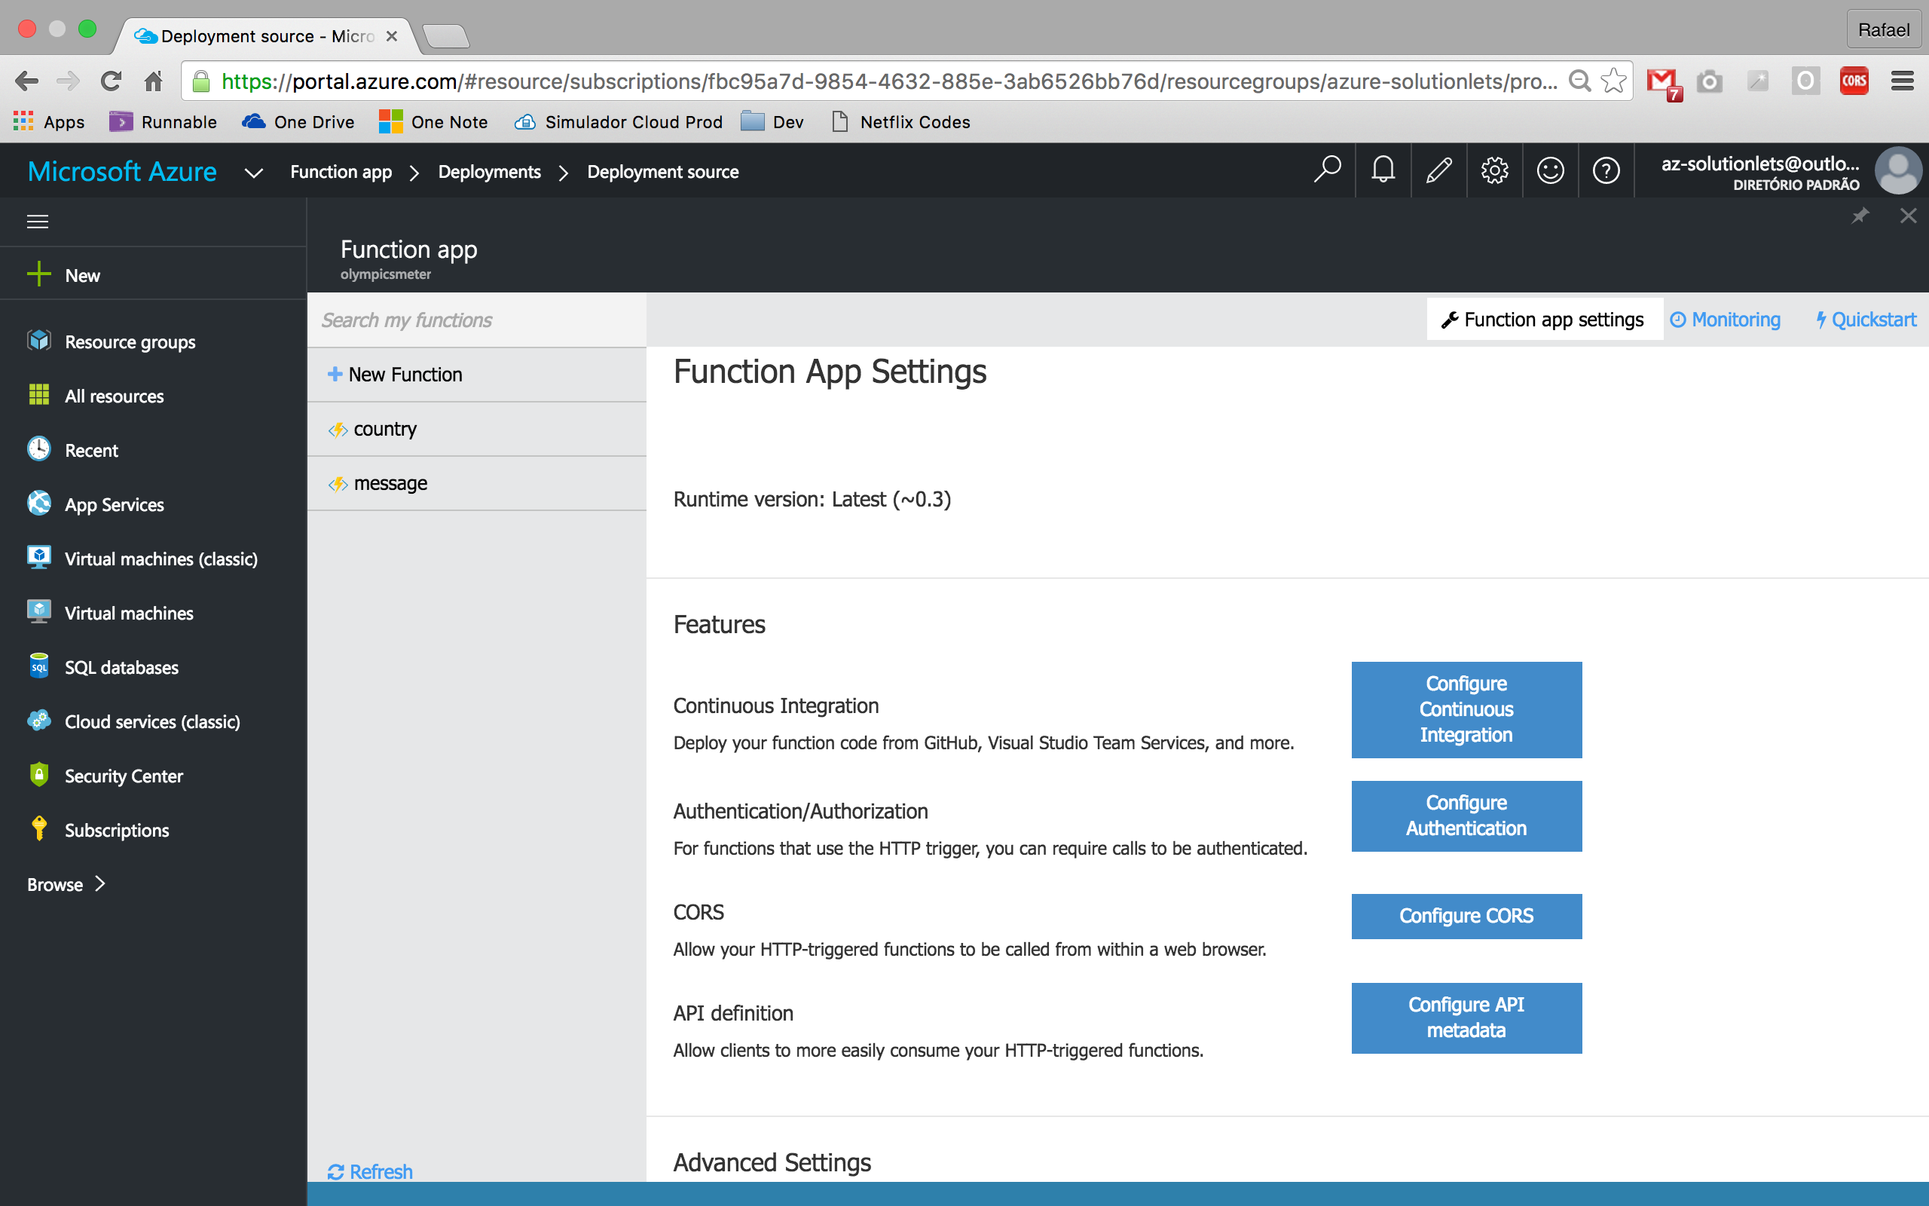Open SQL databases in sidebar
Screen dimensions: 1929x1206
121,668
